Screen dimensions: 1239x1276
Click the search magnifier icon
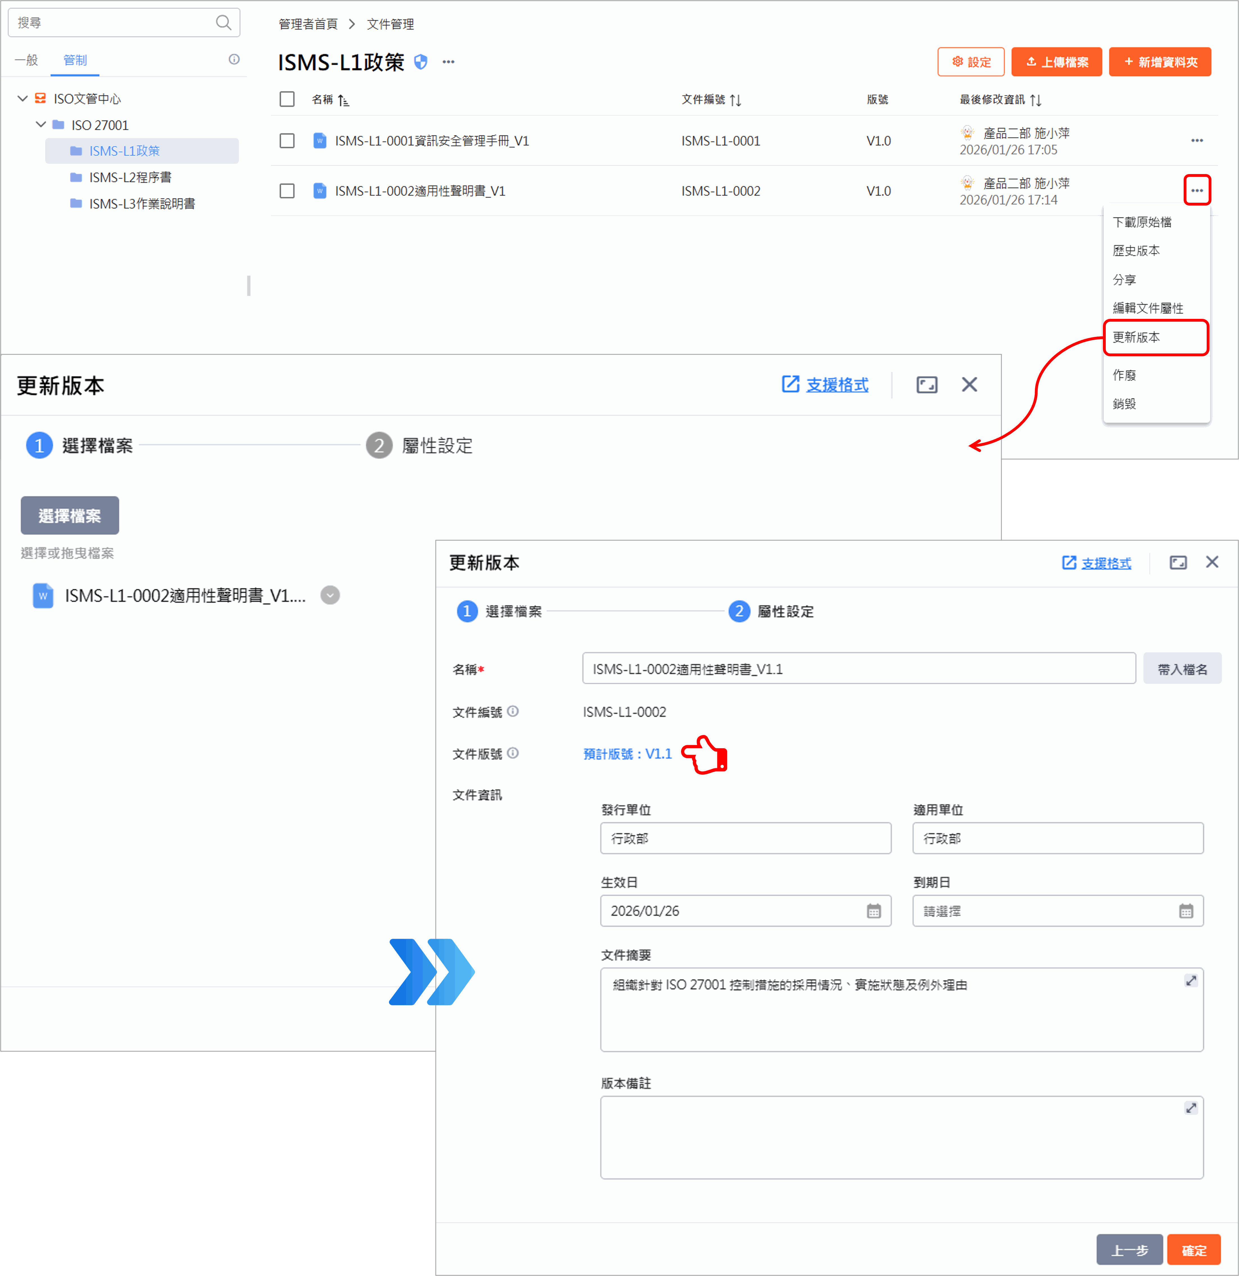click(x=223, y=23)
